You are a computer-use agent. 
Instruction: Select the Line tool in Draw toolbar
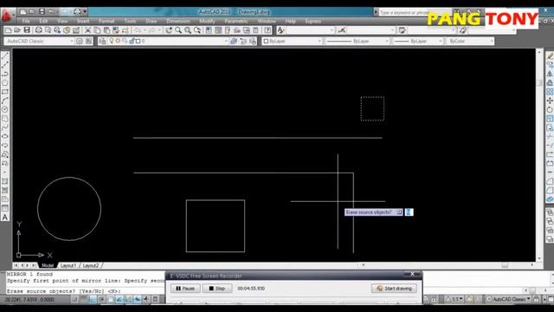[5, 55]
